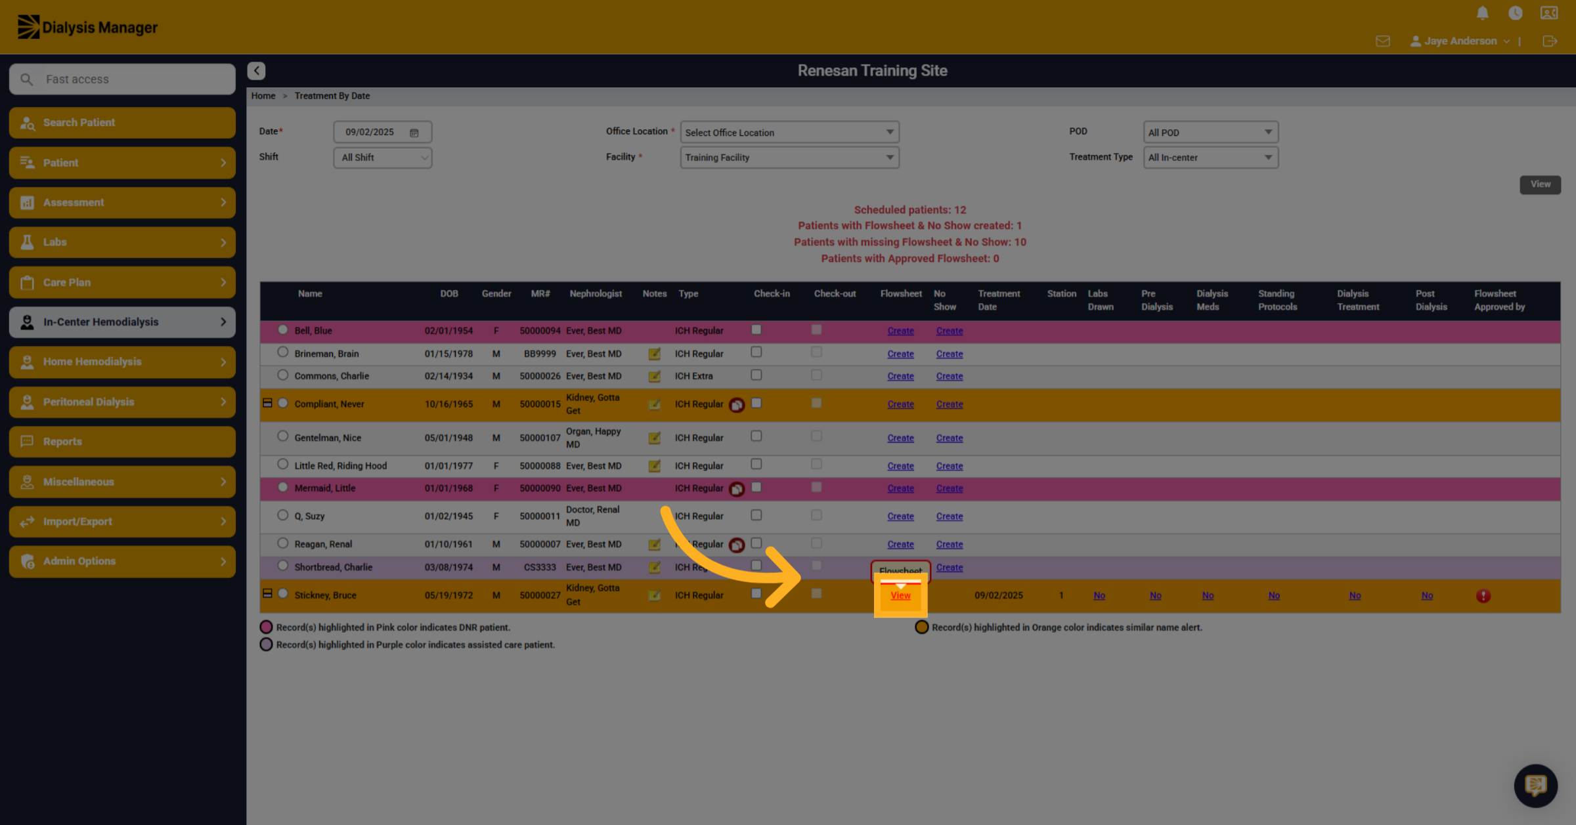Click the Fast access search field
Viewport: 1576px width, 825px height.
point(122,79)
